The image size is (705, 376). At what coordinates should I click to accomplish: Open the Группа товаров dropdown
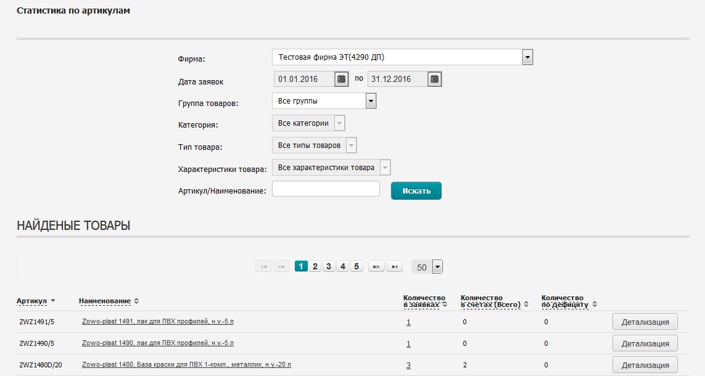(x=371, y=100)
